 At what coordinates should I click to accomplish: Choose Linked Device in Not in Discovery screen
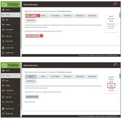click(31, 20)
